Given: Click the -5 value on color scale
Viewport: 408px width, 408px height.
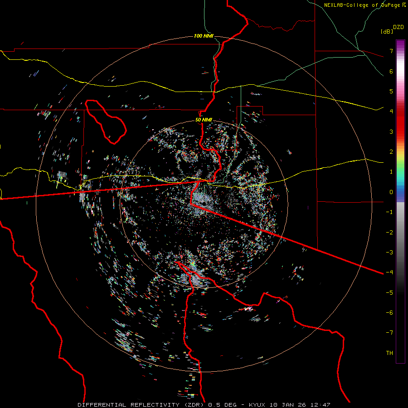Looking at the screenshot, I should 389,293.
